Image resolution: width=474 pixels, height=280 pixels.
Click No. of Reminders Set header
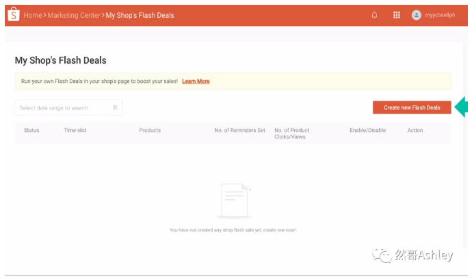pos(239,130)
